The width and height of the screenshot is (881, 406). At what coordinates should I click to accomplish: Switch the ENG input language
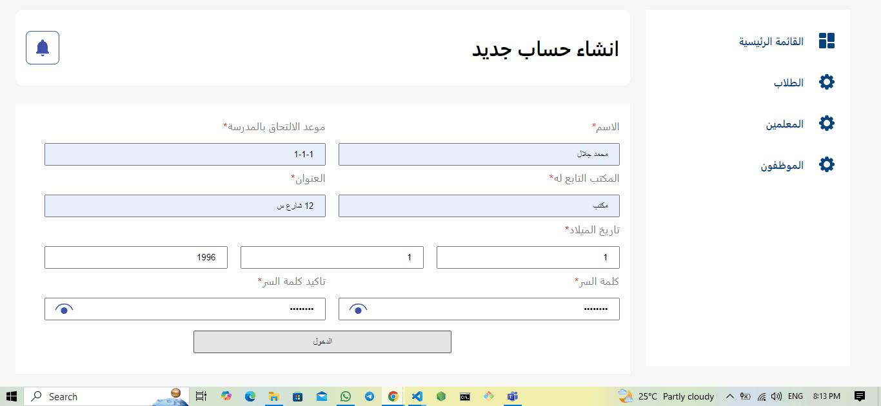coord(795,396)
